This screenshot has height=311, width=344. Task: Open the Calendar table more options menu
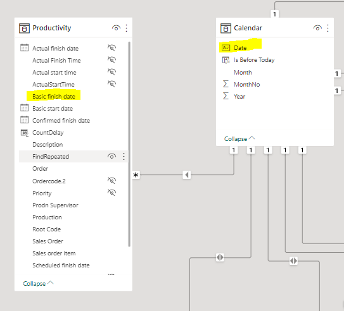[328, 28]
